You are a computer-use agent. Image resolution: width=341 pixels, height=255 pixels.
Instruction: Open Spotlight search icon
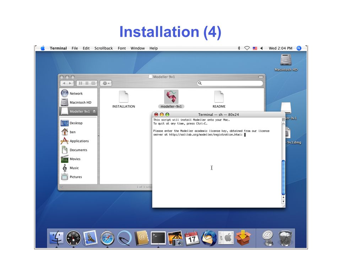tap(299, 48)
